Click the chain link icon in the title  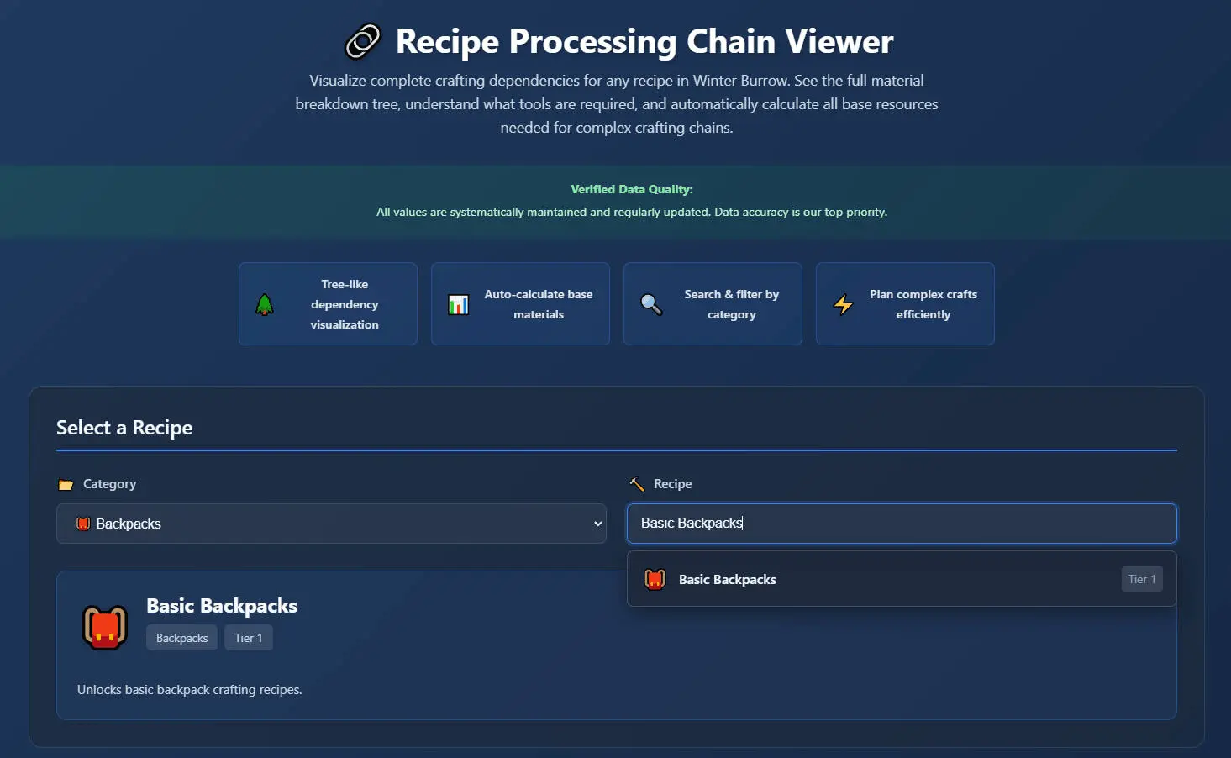[x=363, y=39]
